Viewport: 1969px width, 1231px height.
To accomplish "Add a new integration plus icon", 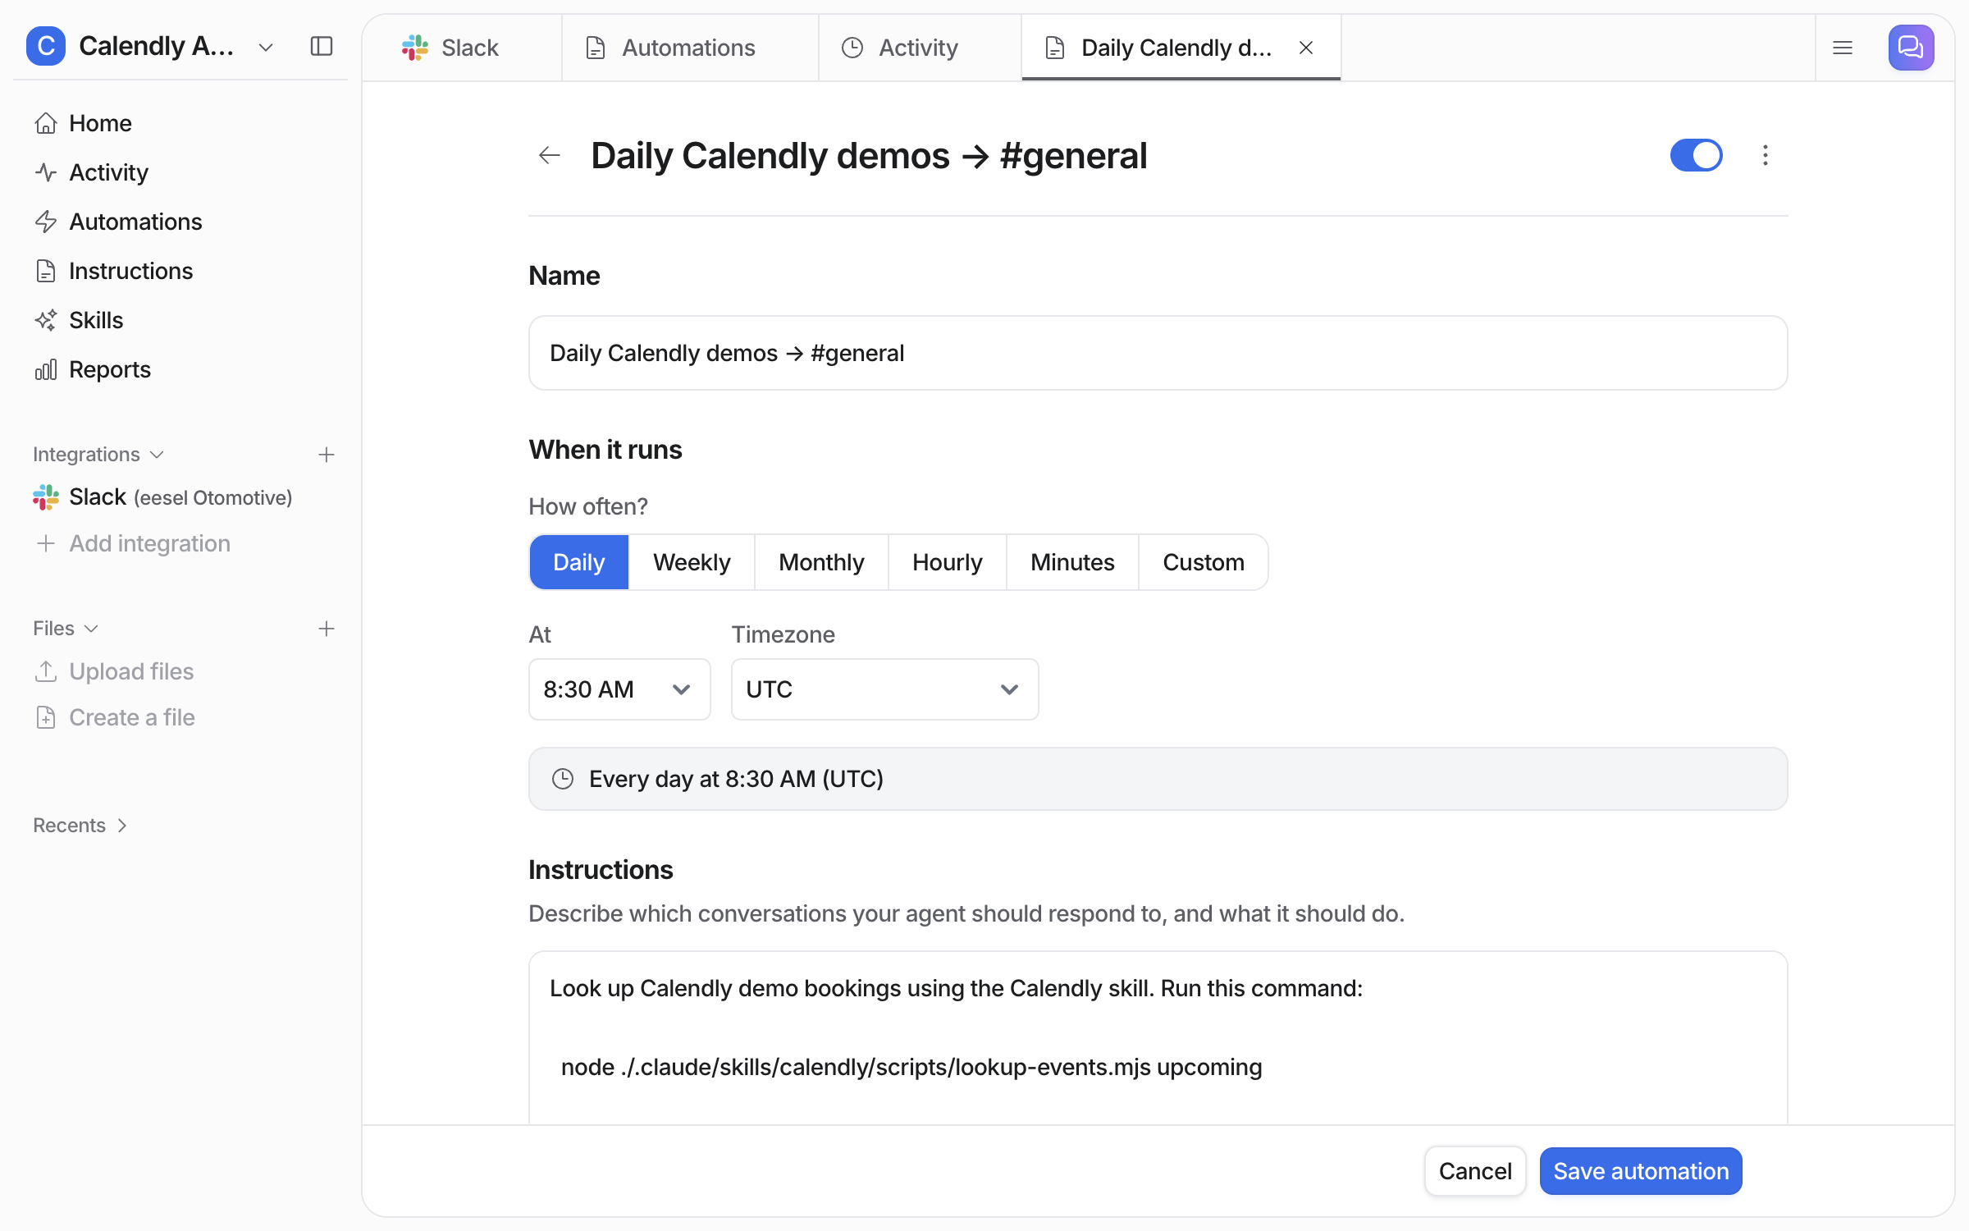I will tap(327, 455).
